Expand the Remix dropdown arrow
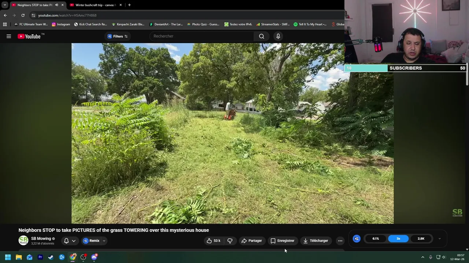The width and height of the screenshot is (469, 263). pyautogui.click(x=104, y=241)
